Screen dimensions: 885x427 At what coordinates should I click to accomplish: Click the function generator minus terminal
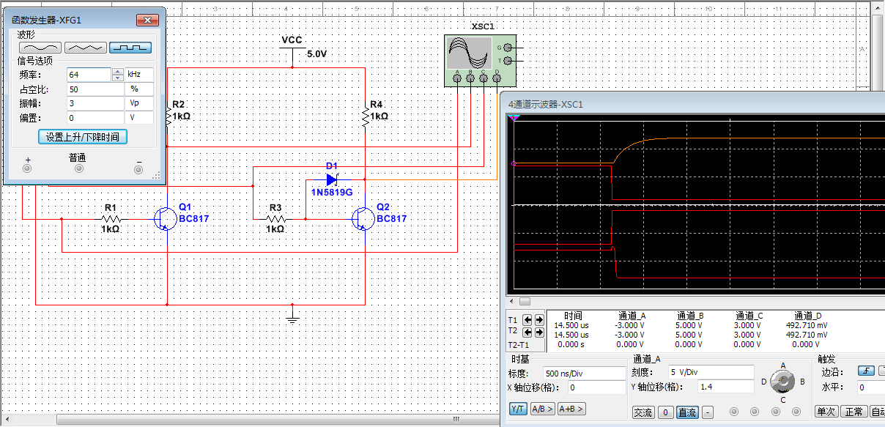138,169
